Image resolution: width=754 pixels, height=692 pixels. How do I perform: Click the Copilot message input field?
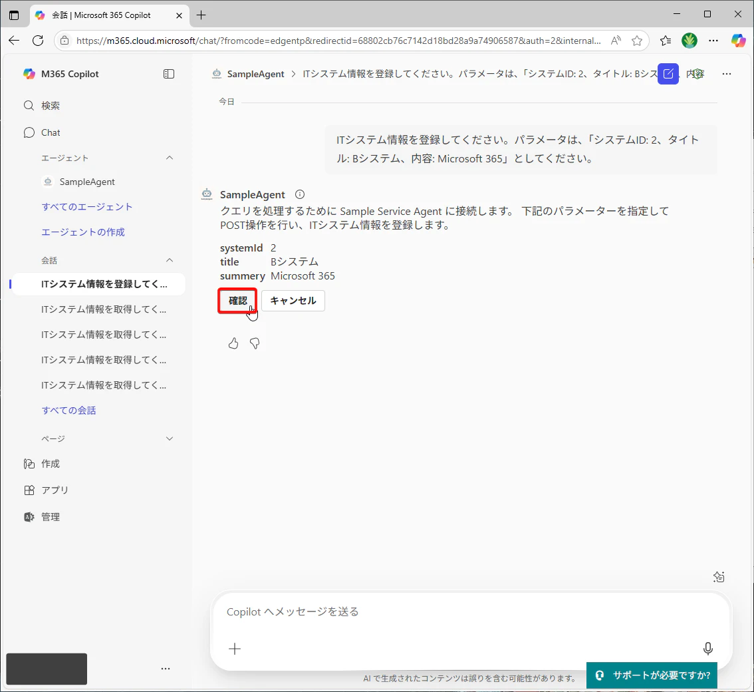[471, 611]
